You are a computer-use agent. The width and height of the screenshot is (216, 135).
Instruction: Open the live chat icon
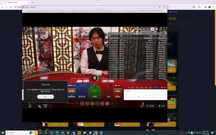[x=136, y=29]
